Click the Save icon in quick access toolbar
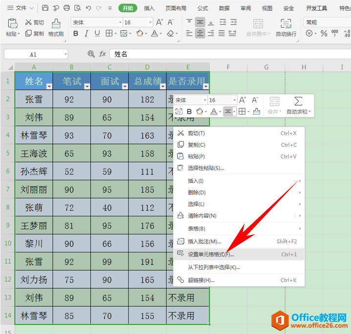Image resolution: width=351 pixels, height=334 pixels. tap(45, 8)
